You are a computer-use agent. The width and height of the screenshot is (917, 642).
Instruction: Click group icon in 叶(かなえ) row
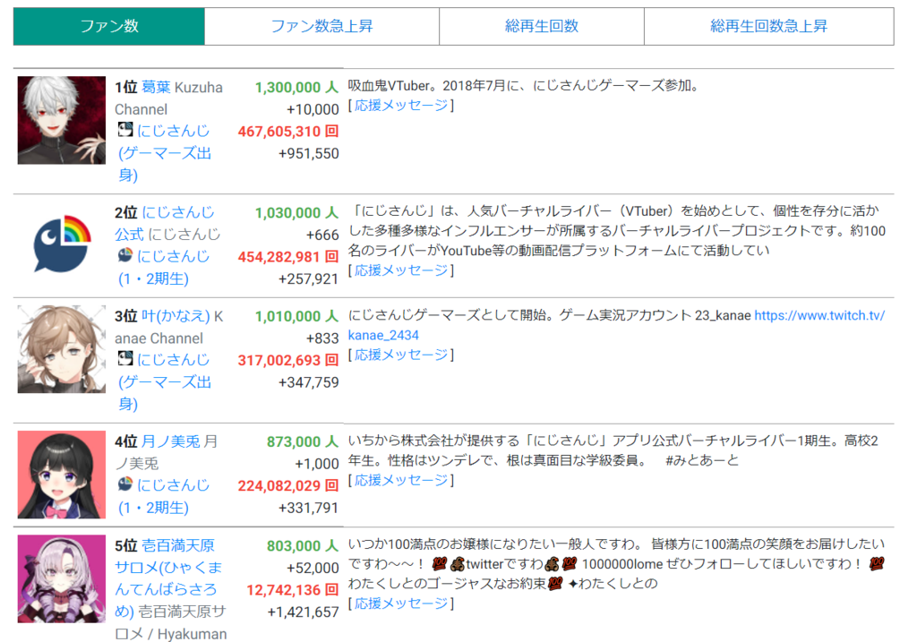point(125,358)
